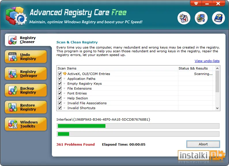Open the computer and globe round icon
The image size is (229, 166).
click(201, 18)
